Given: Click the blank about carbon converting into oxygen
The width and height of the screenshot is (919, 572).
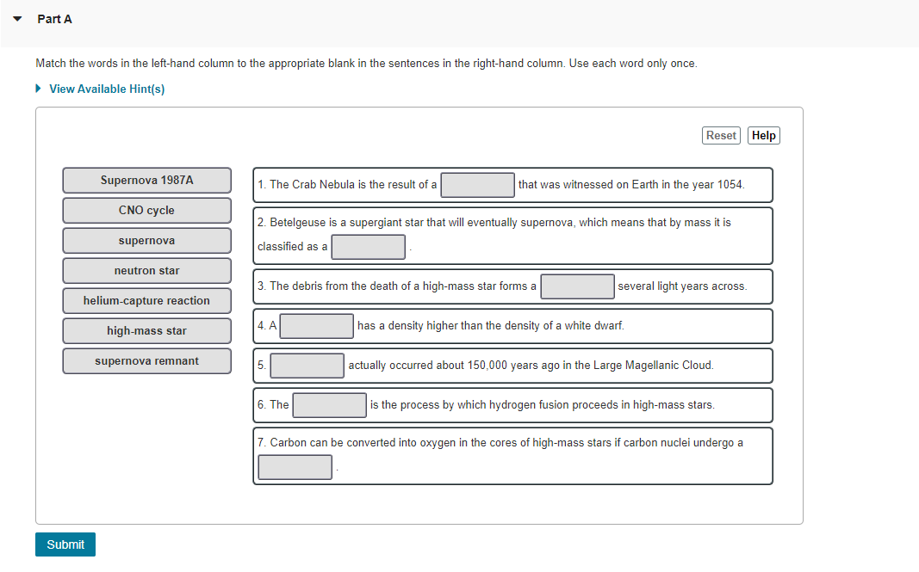Looking at the screenshot, I should point(295,467).
